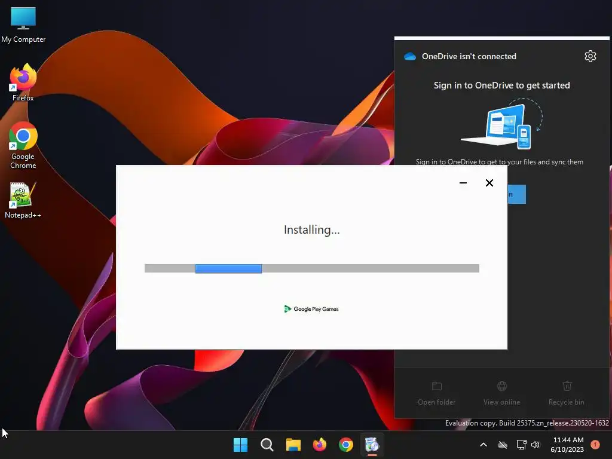Click the partly hidden Sign in button
Screen dimensions: 612x459
coord(516,194)
